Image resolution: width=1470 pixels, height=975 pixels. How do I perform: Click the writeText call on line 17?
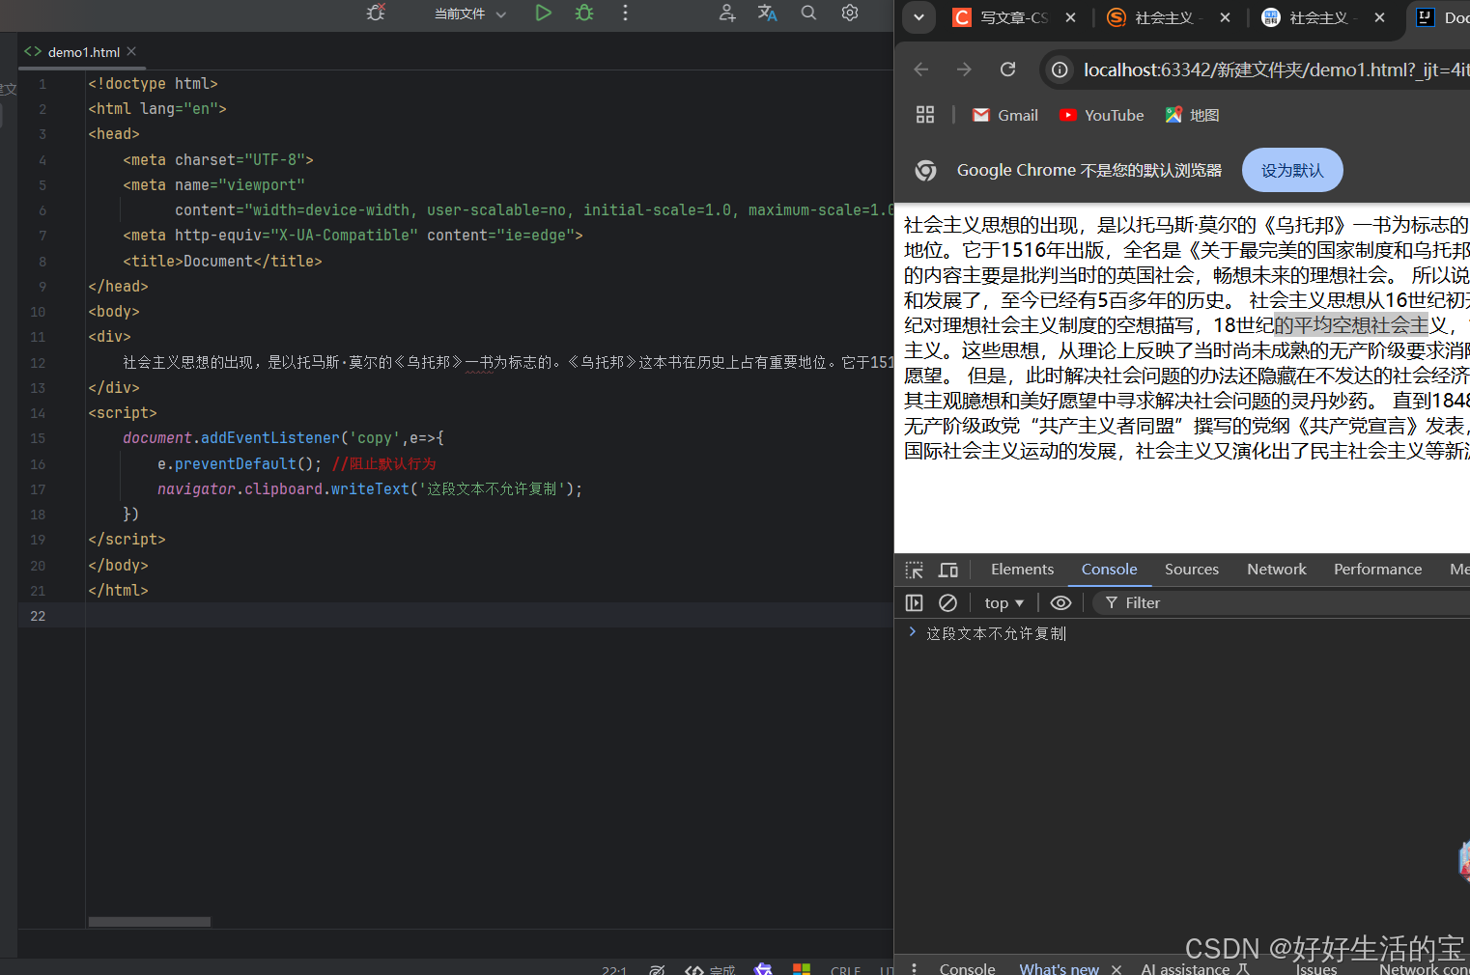370,489
